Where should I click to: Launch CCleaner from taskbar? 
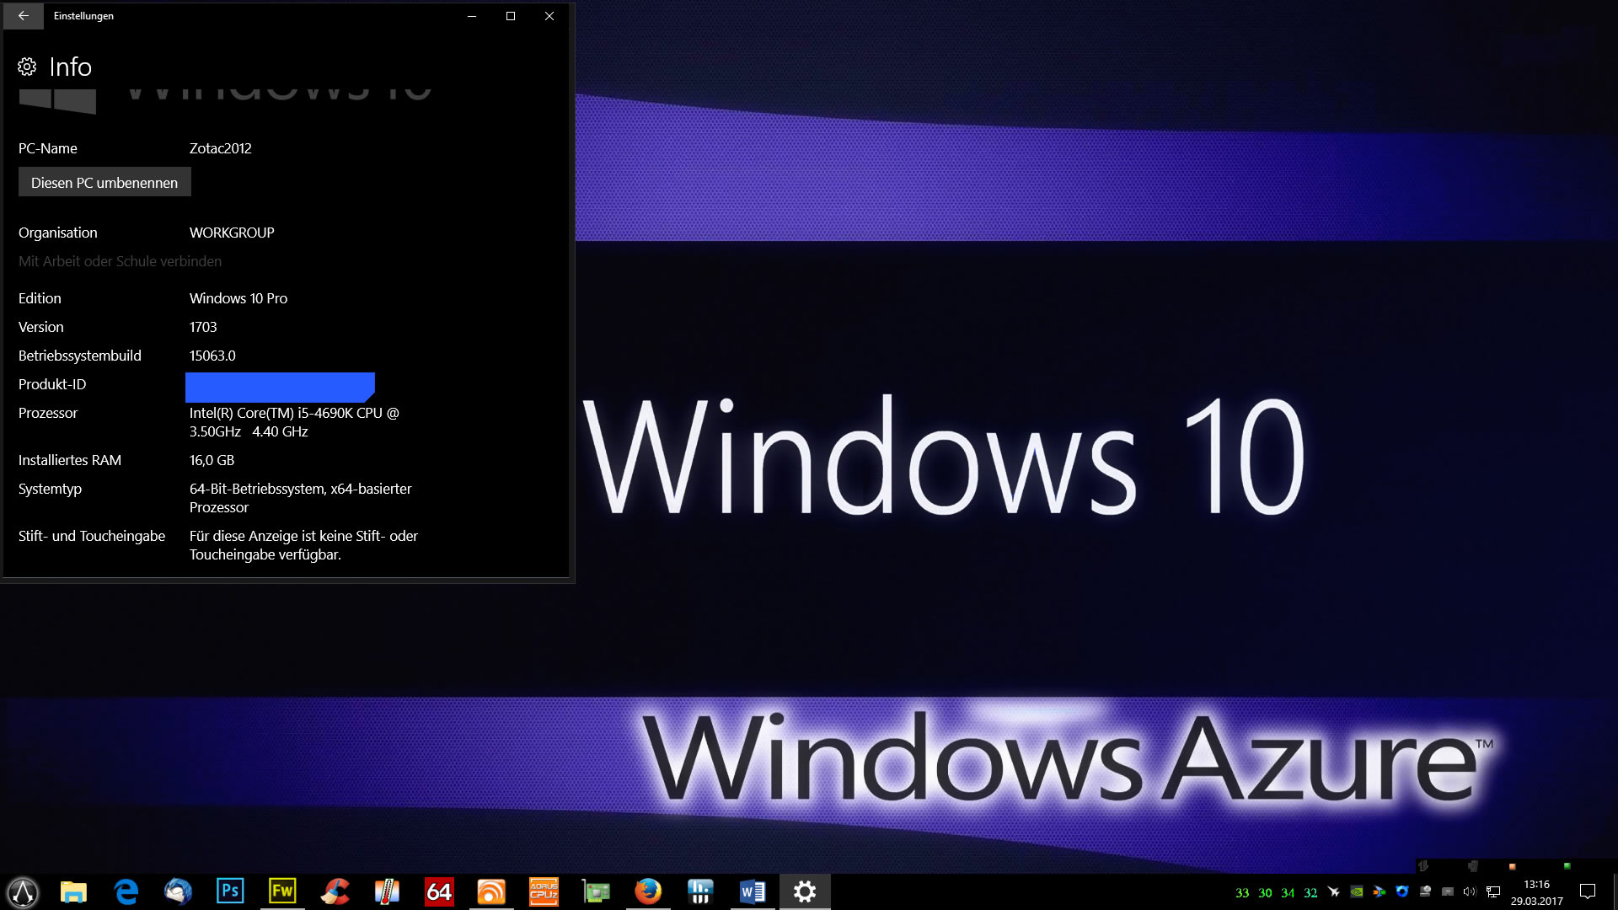(335, 891)
